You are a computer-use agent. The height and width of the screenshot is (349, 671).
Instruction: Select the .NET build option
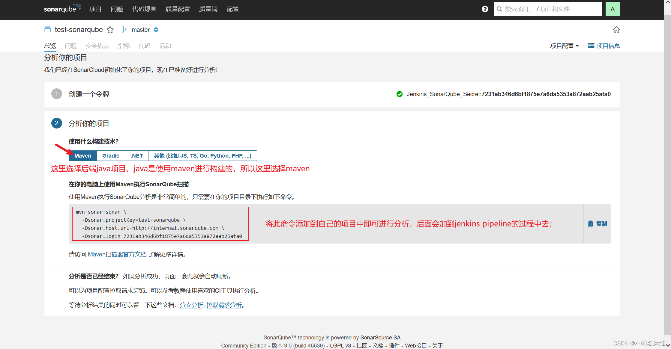coord(136,156)
